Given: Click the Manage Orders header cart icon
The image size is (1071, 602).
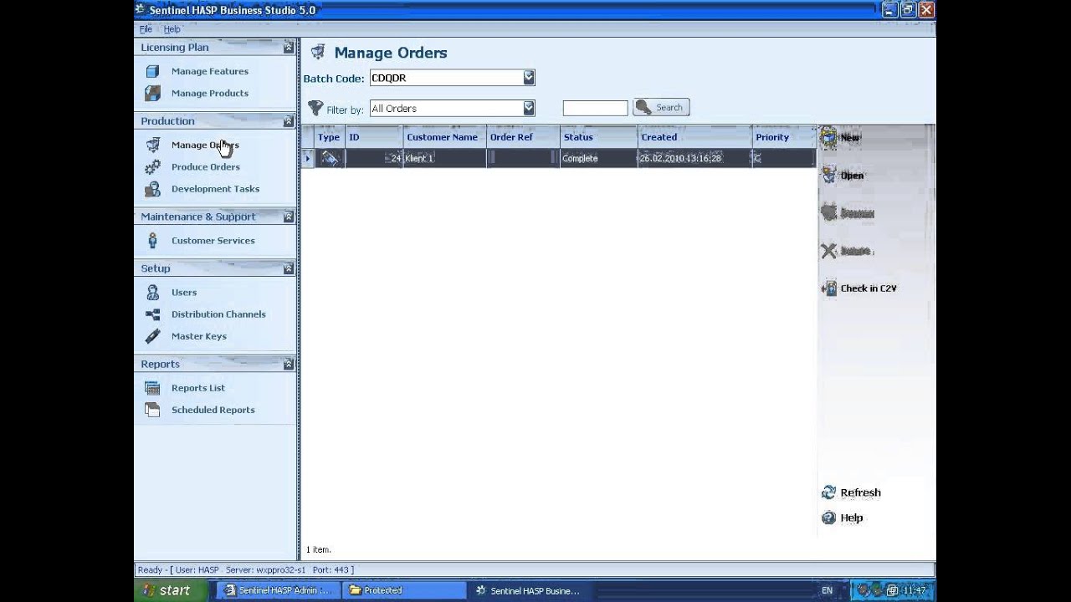Looking at the screenshot, I should (x=318, y=53).
